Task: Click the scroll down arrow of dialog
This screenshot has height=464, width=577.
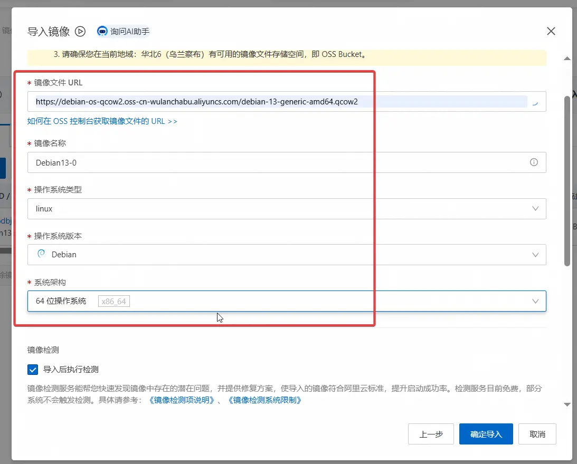Action: pyautogui.click(x=567, y=404)
